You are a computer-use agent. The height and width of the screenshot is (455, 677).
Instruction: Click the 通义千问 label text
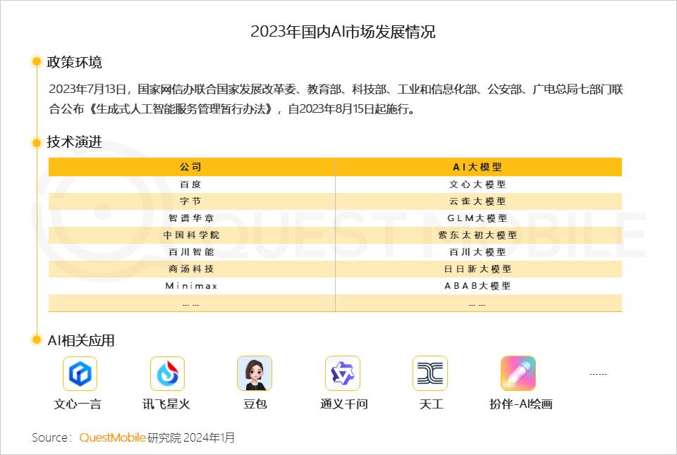[343, 404]
